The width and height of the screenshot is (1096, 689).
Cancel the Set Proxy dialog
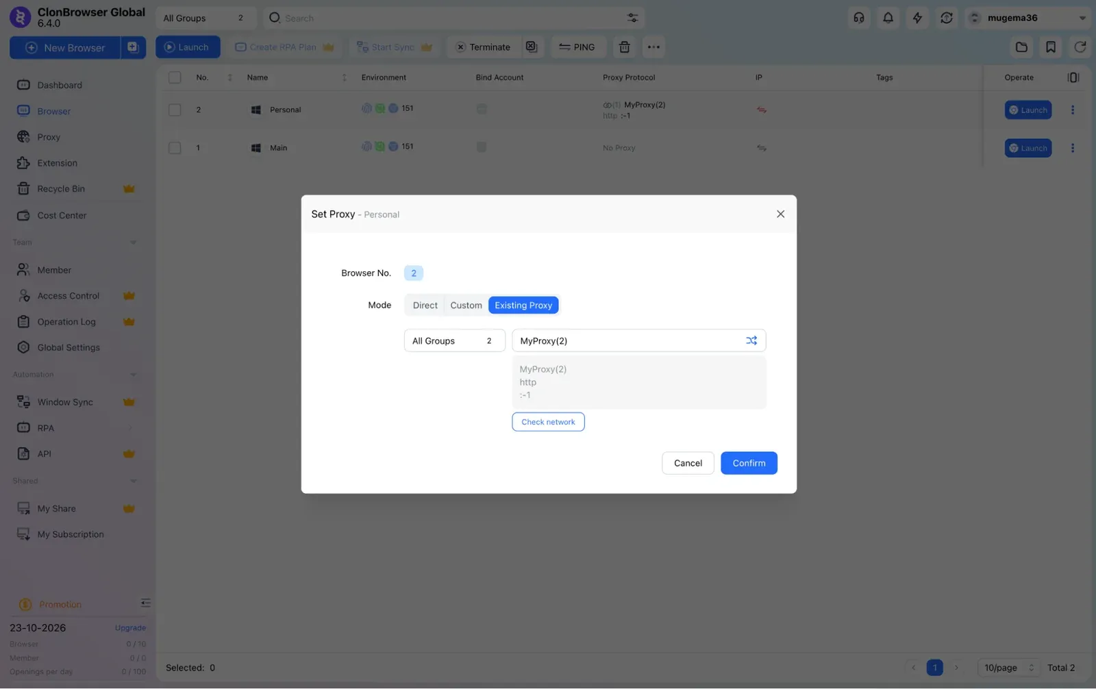click(x=688, y=463)
